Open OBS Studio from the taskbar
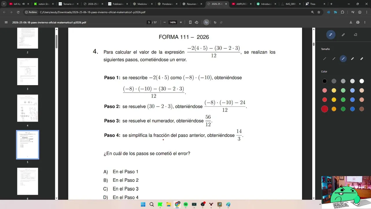This screenshot has height=209, width=371. click(203, 204)
